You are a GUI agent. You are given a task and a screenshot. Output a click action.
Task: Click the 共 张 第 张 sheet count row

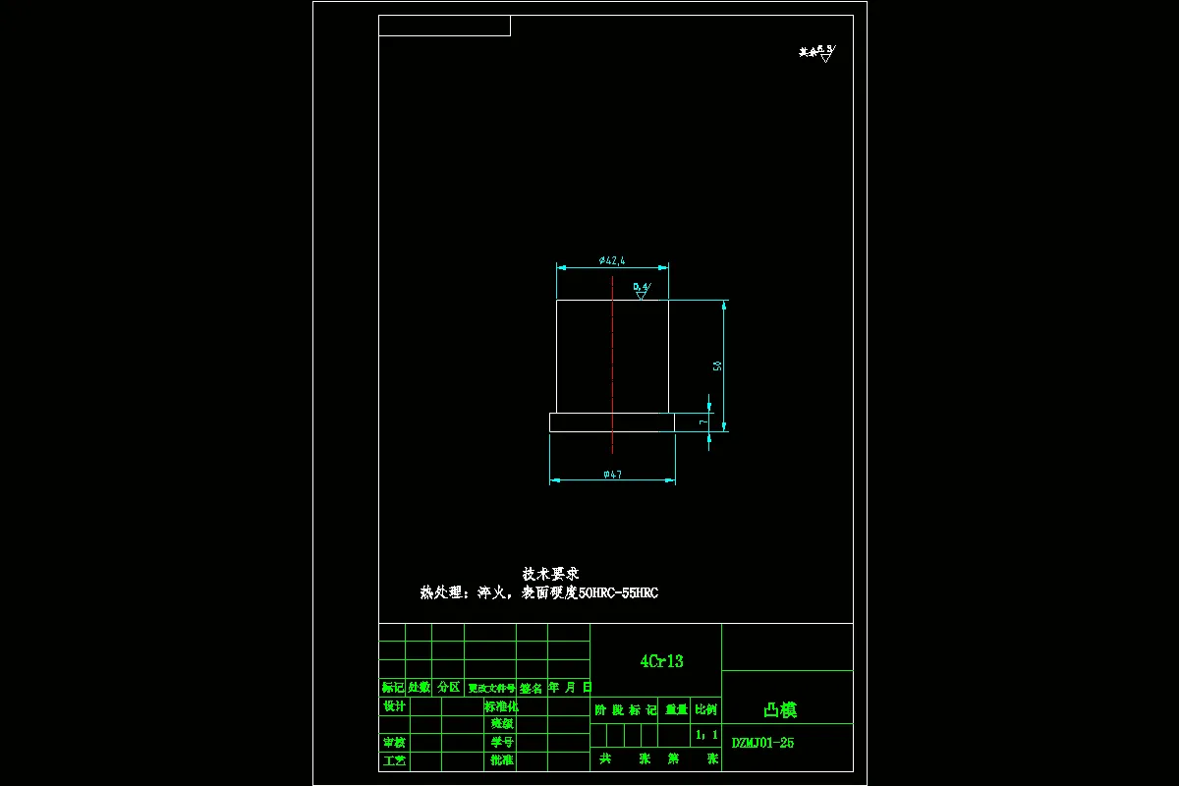655,759
